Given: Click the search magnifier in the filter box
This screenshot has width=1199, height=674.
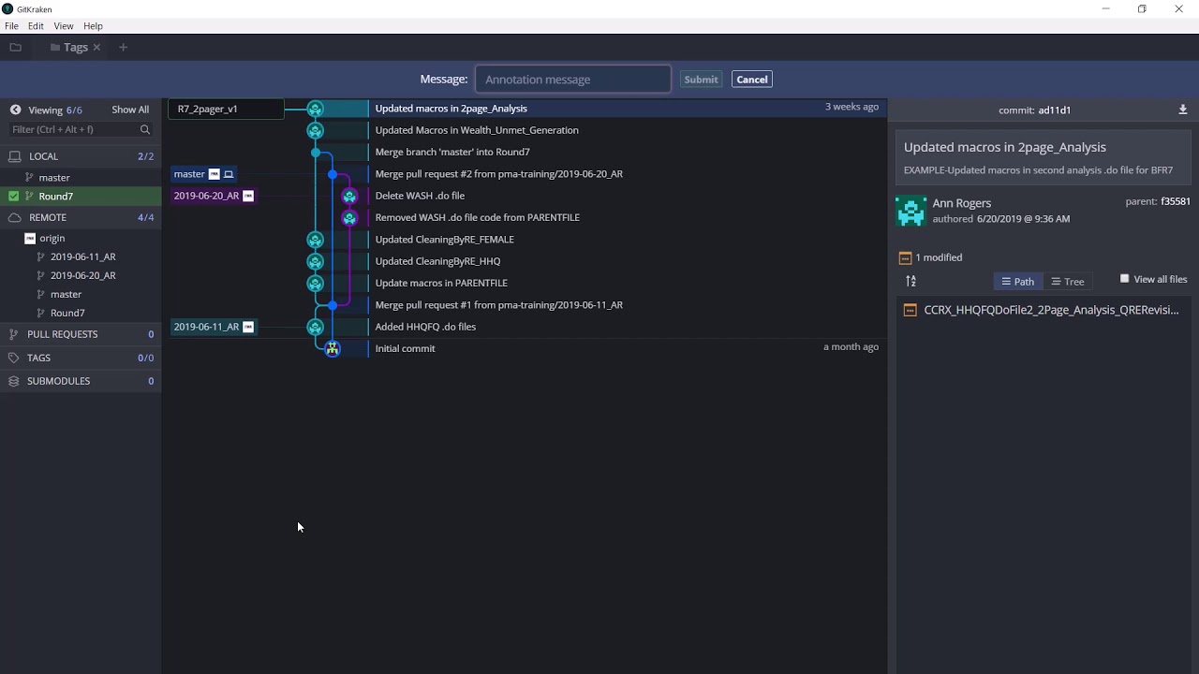Looking at the screenshot, I should pos(145,129).
